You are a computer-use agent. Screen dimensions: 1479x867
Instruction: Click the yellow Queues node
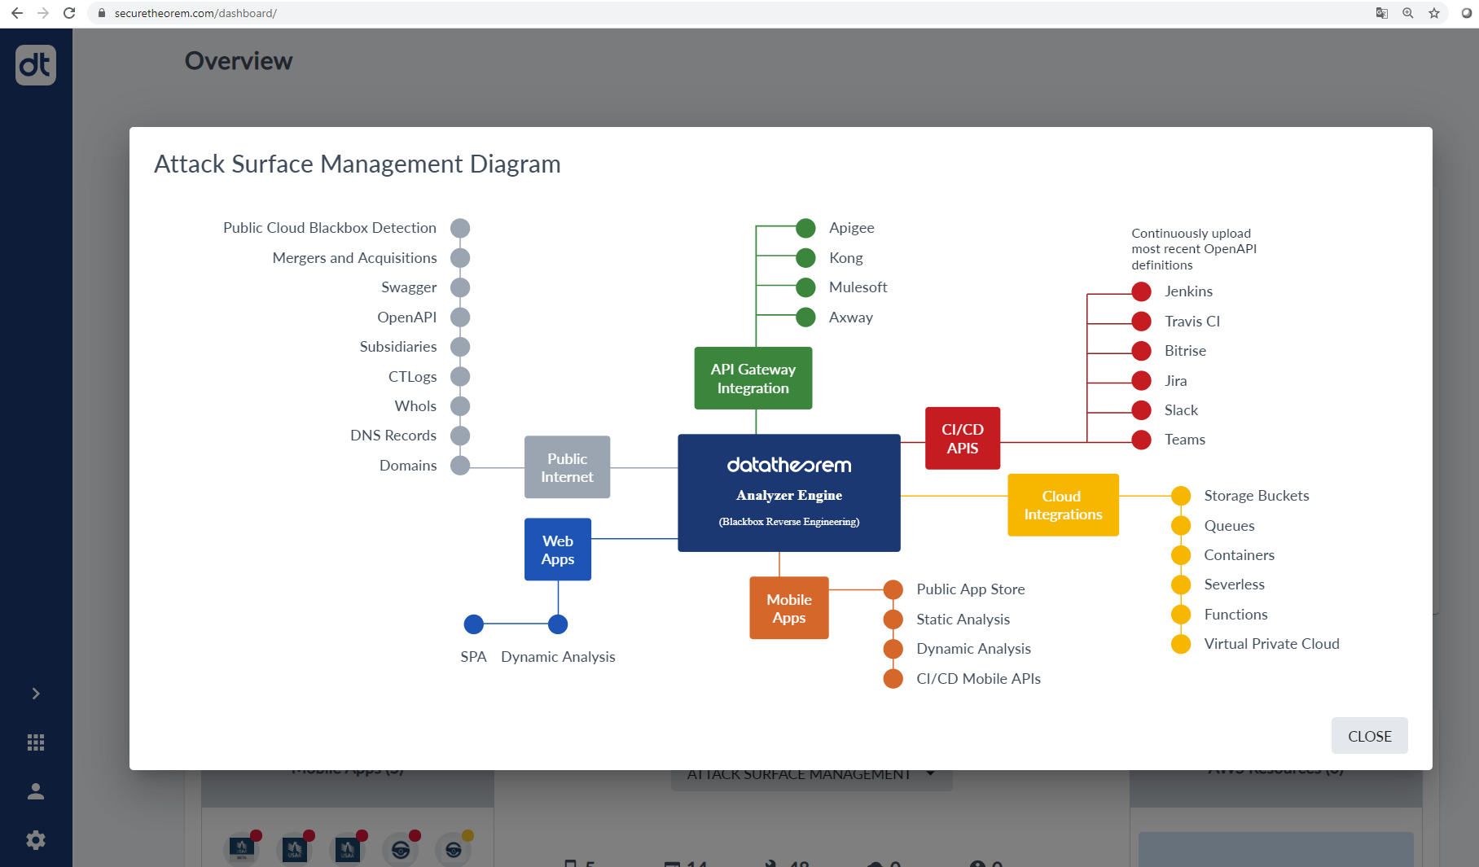pyautogui.click(x=1181, y=526)
